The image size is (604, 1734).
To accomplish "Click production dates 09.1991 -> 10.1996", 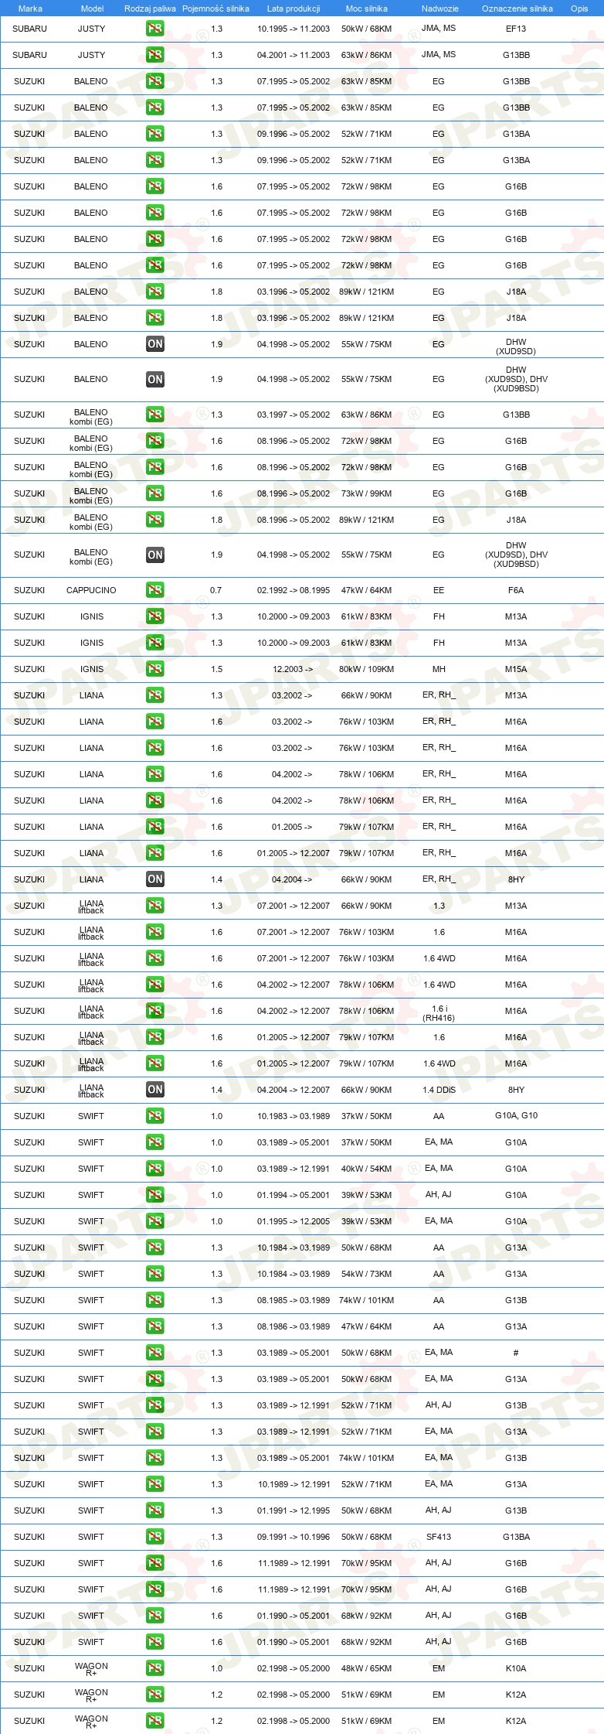I will tap(294, 1537).
